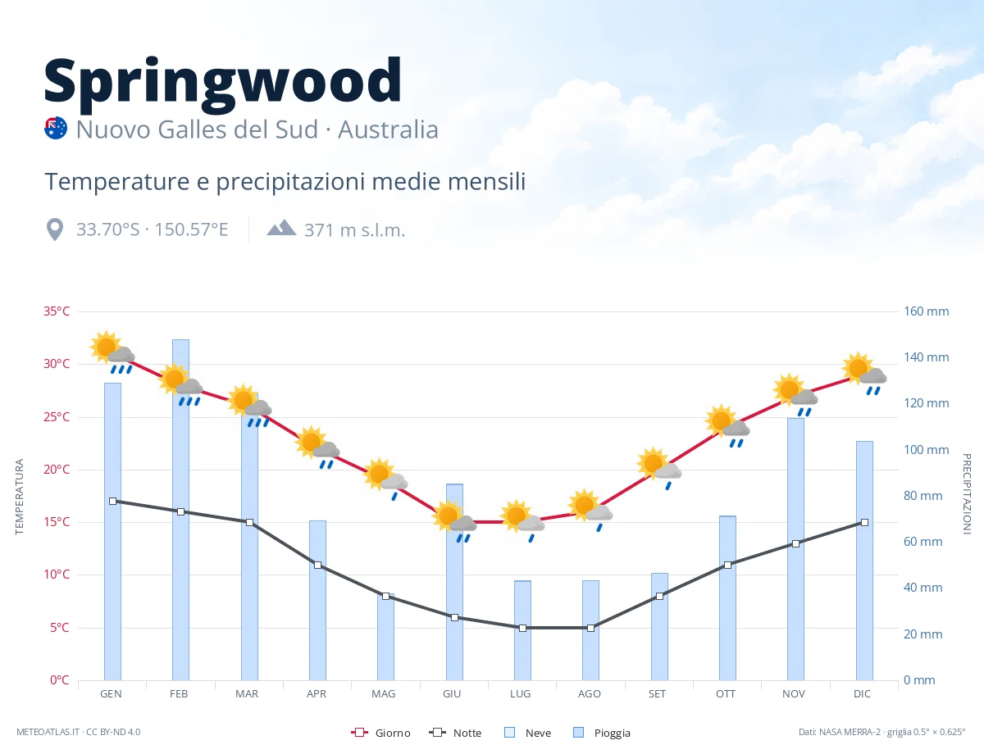This screenshot has height=754, width=984.
Task: Click the August night temperature point
Action: [x=590, y=628]
